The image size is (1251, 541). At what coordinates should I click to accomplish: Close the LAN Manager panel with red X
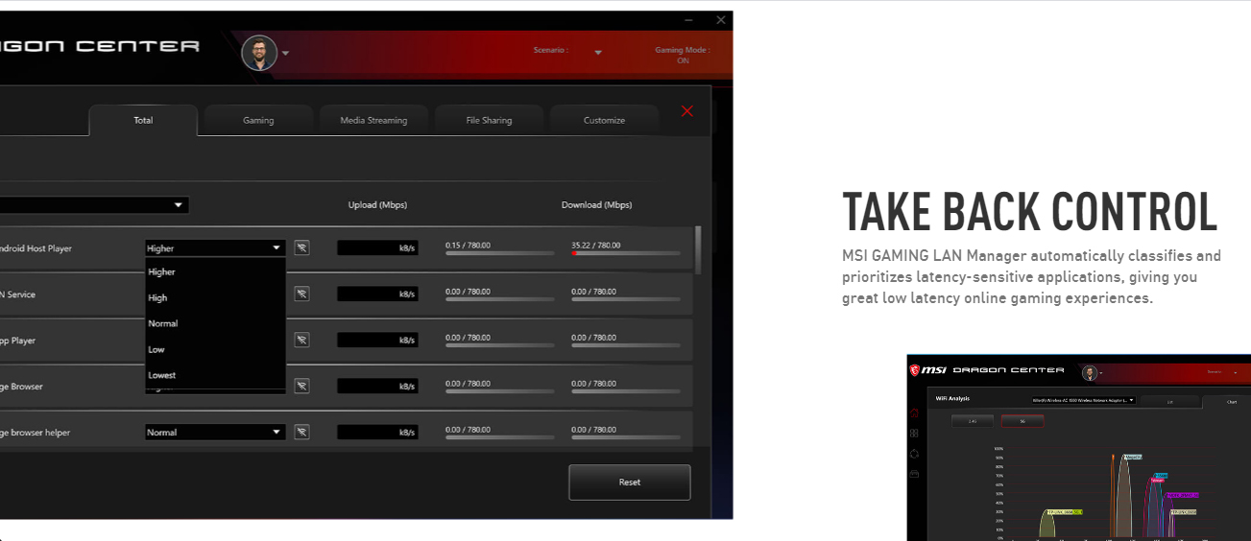[686, 111]
